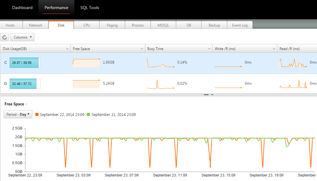The height and width of the screenshot is (181, 317).
Task: Open SQL Tools in top navigation
Action: pyautogui.click(x=90, y=8)
